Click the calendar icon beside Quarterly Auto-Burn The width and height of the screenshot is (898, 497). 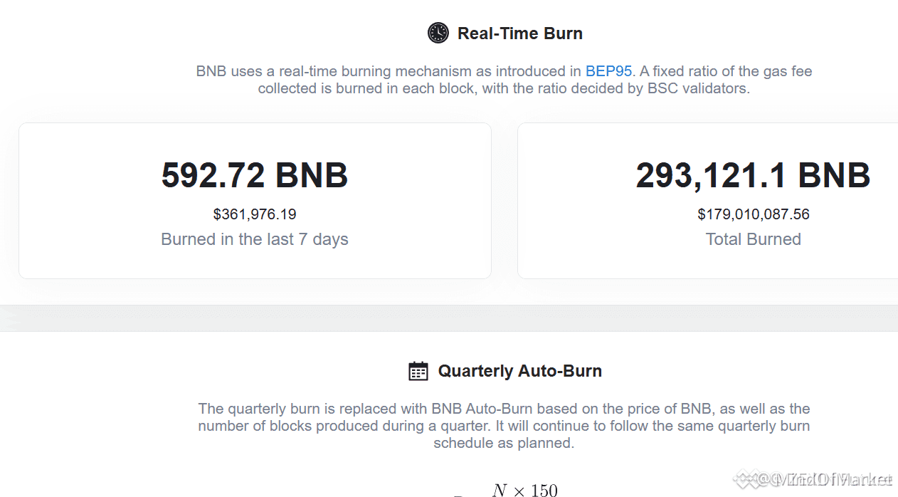click(x=418, y=371)
